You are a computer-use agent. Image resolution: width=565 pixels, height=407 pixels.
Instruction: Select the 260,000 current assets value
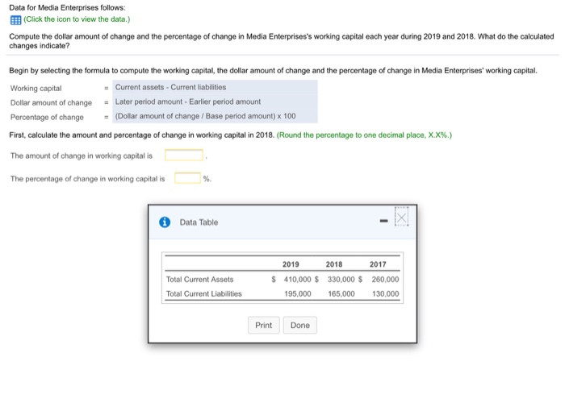click(x=385, y=279)
